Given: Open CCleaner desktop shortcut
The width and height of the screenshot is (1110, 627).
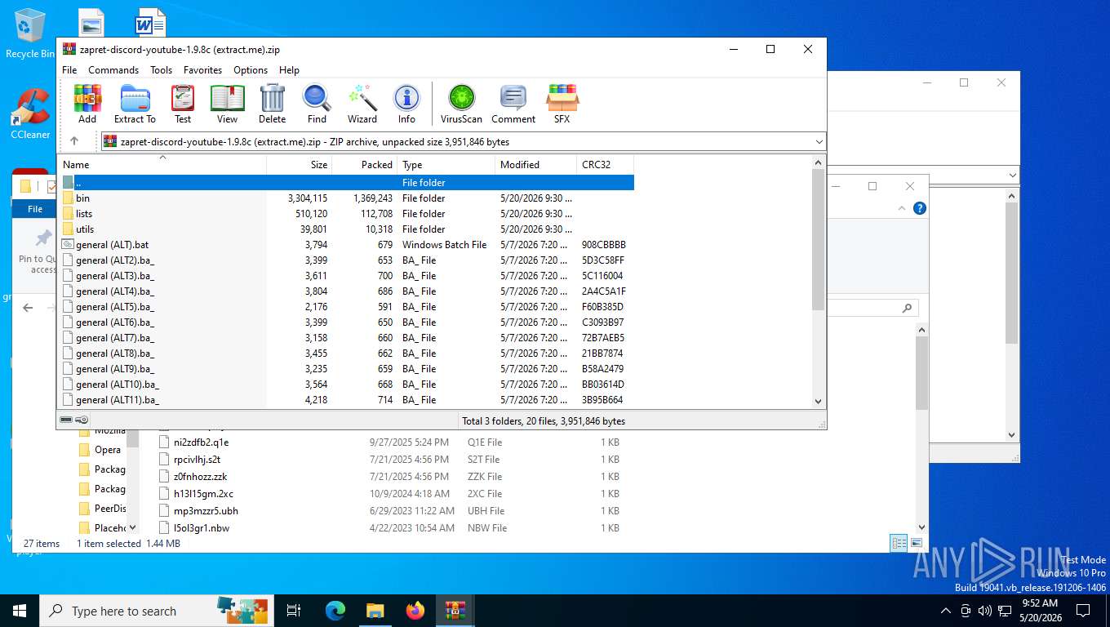Looking at the screenshot, I should [30, 114].
